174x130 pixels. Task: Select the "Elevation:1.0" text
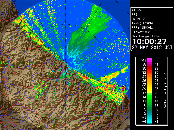144,32
